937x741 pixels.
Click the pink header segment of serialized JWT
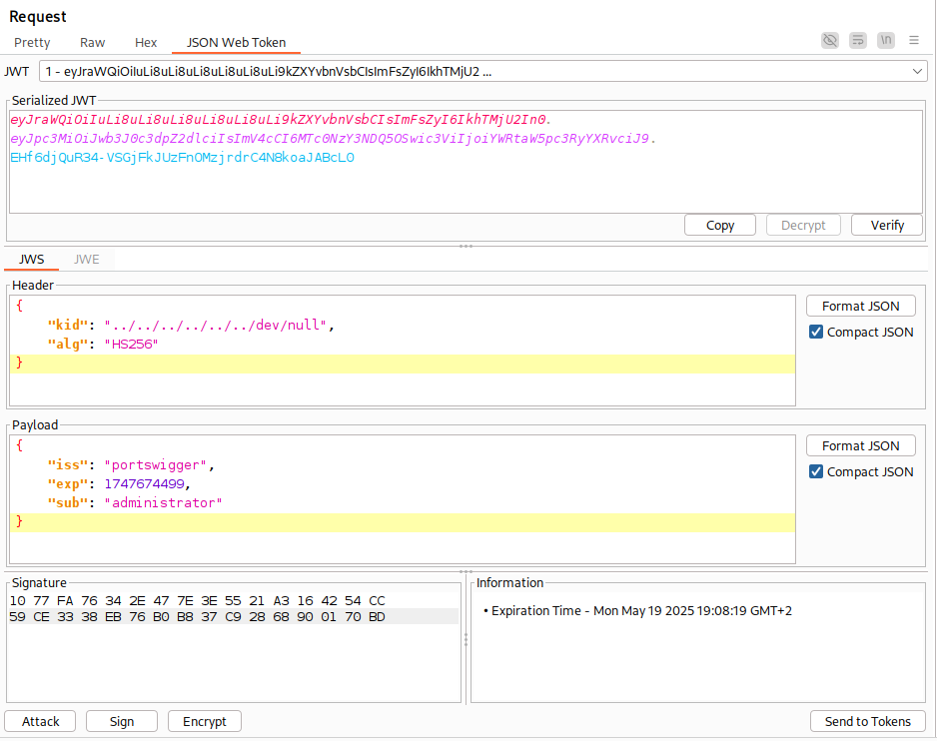pyautogui.click(x=279, y=120)
